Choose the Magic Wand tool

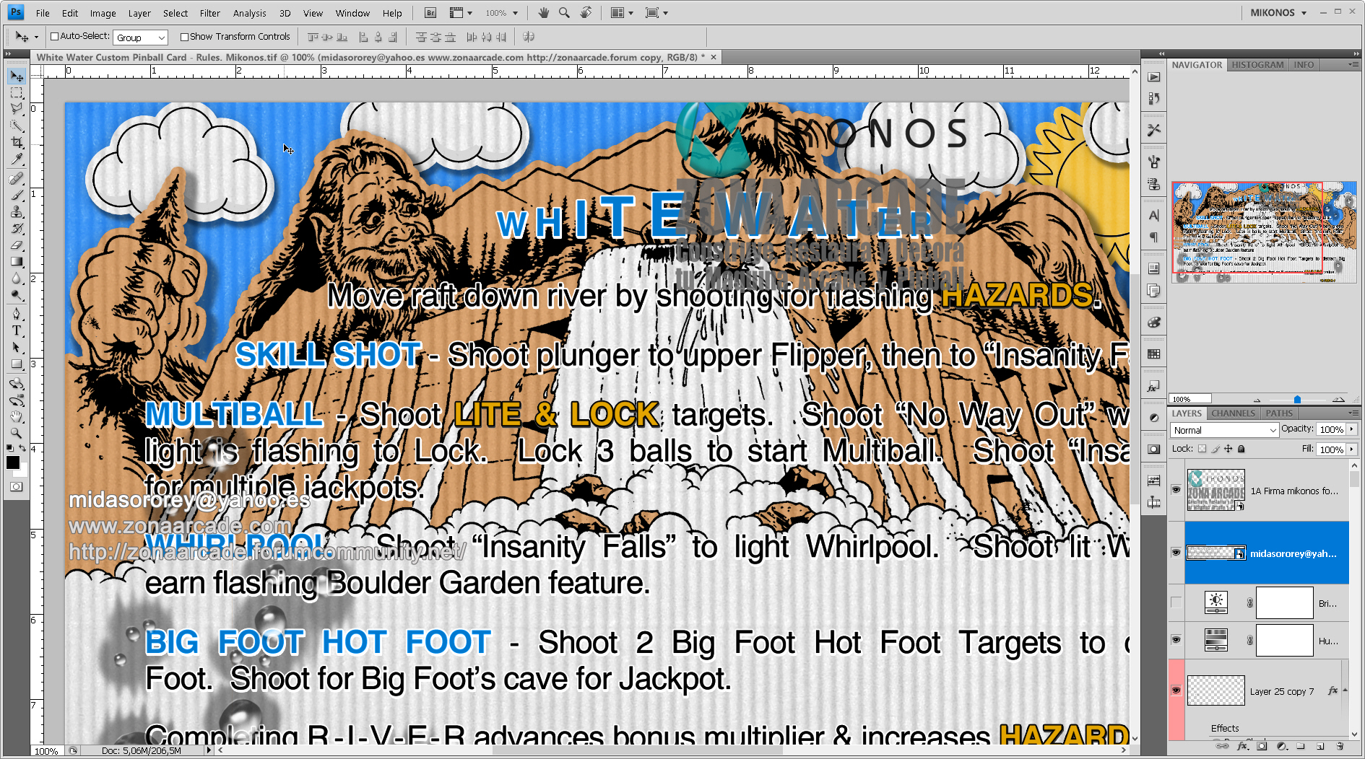17,126
